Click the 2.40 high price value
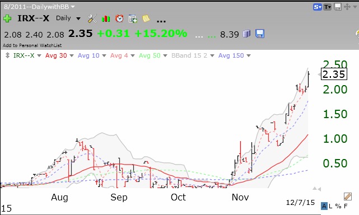This screenshot has height=215, width=359. coord(34,35)
